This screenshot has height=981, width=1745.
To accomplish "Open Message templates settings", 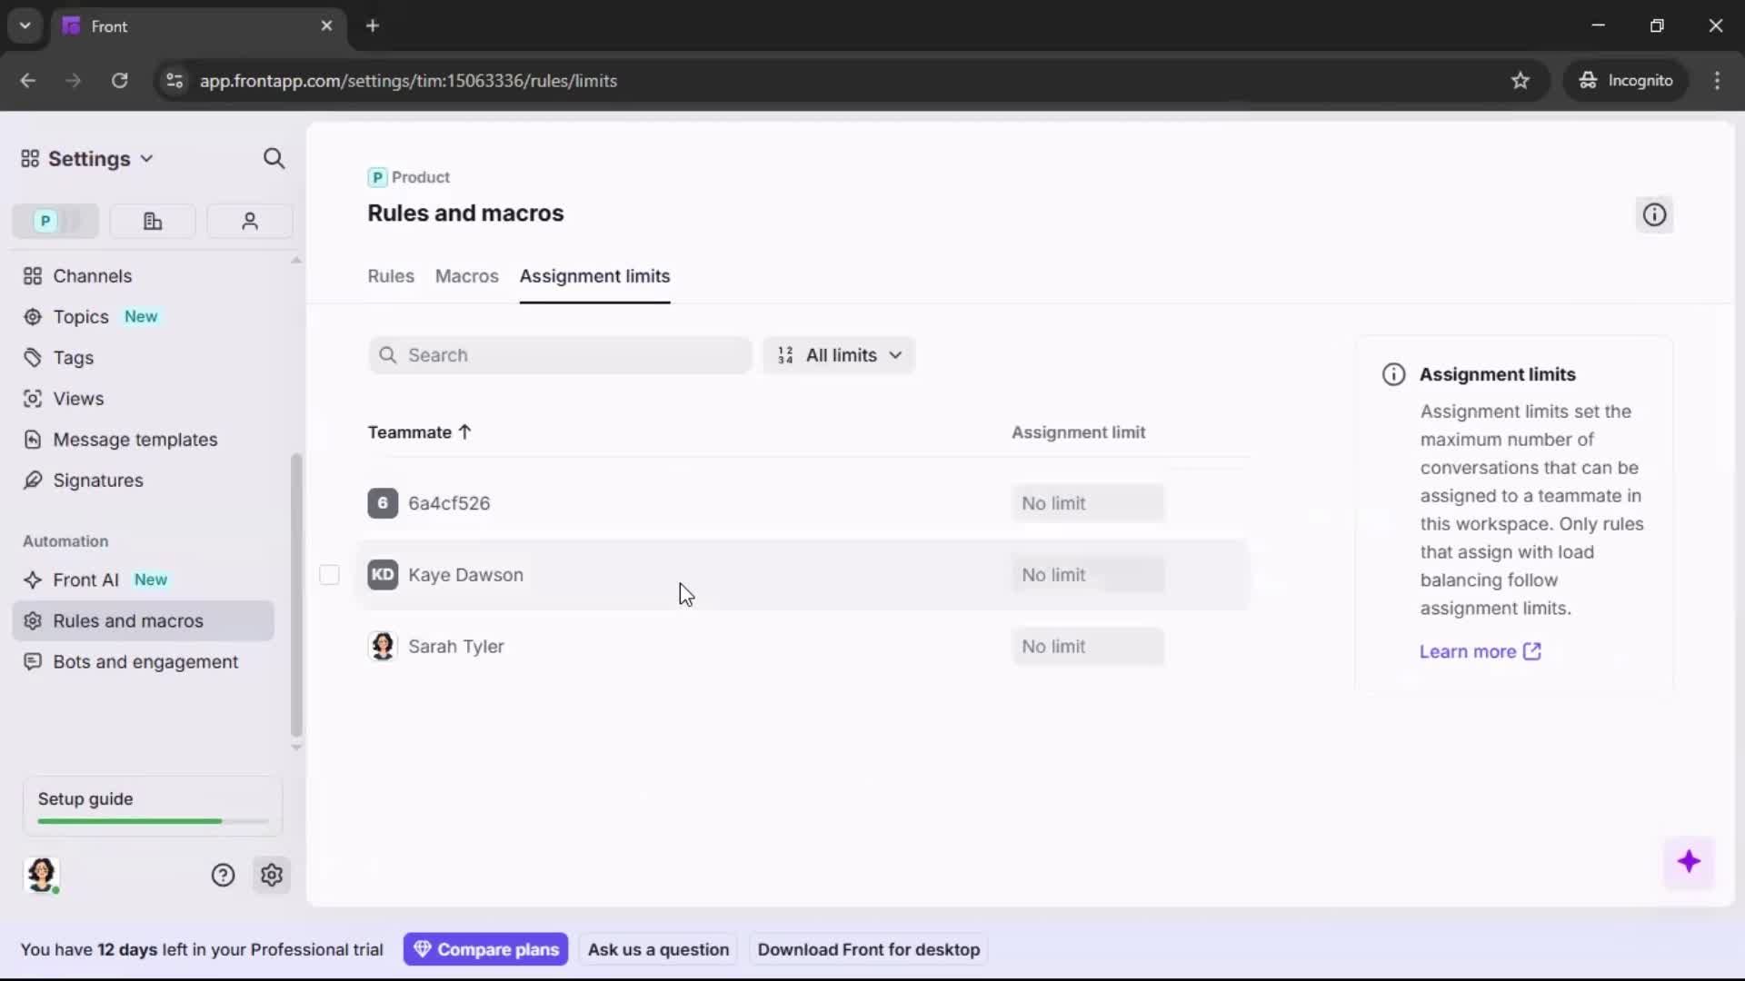I will click(x=135, y=439).
